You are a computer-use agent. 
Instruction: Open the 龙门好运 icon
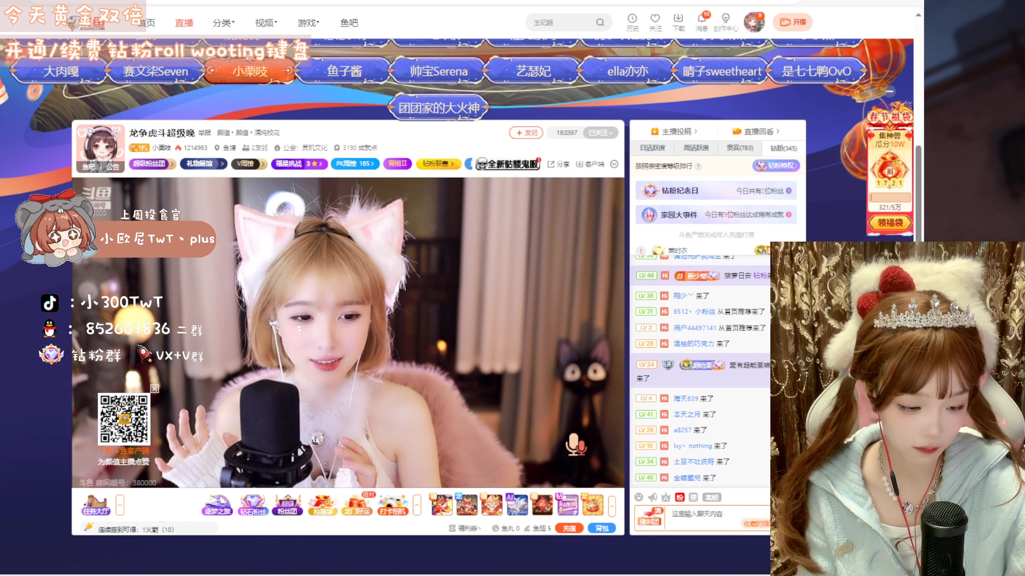[x=357, y=505]
